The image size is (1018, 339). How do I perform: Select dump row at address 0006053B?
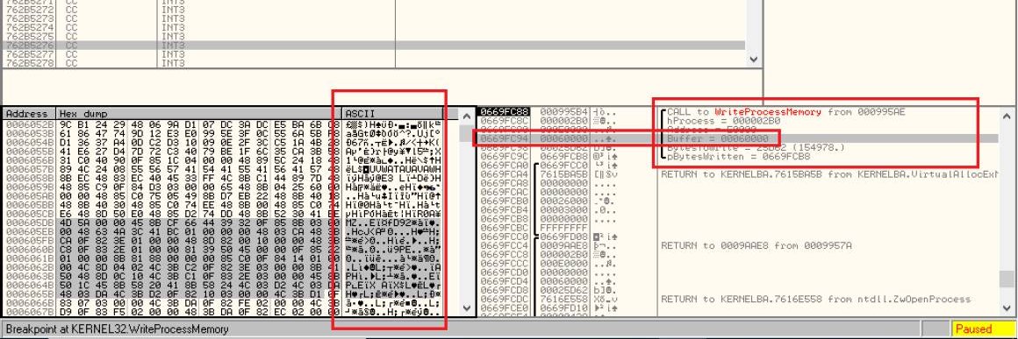[223, 133]
